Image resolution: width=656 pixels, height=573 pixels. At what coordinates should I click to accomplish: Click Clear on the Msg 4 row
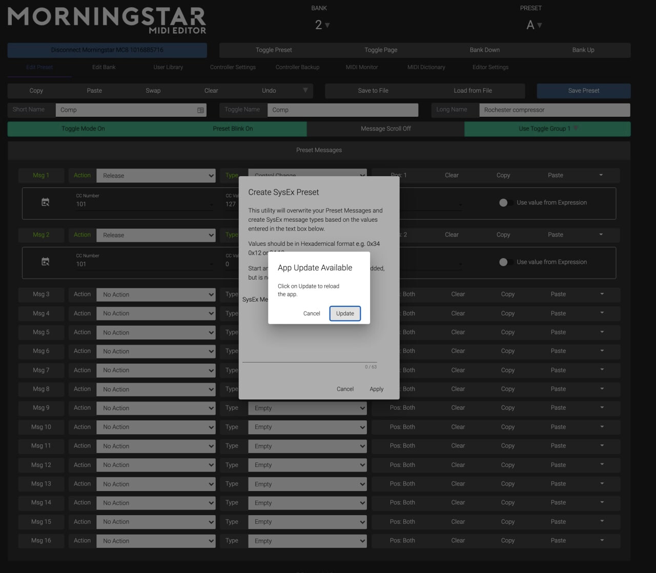pos(458,313)
